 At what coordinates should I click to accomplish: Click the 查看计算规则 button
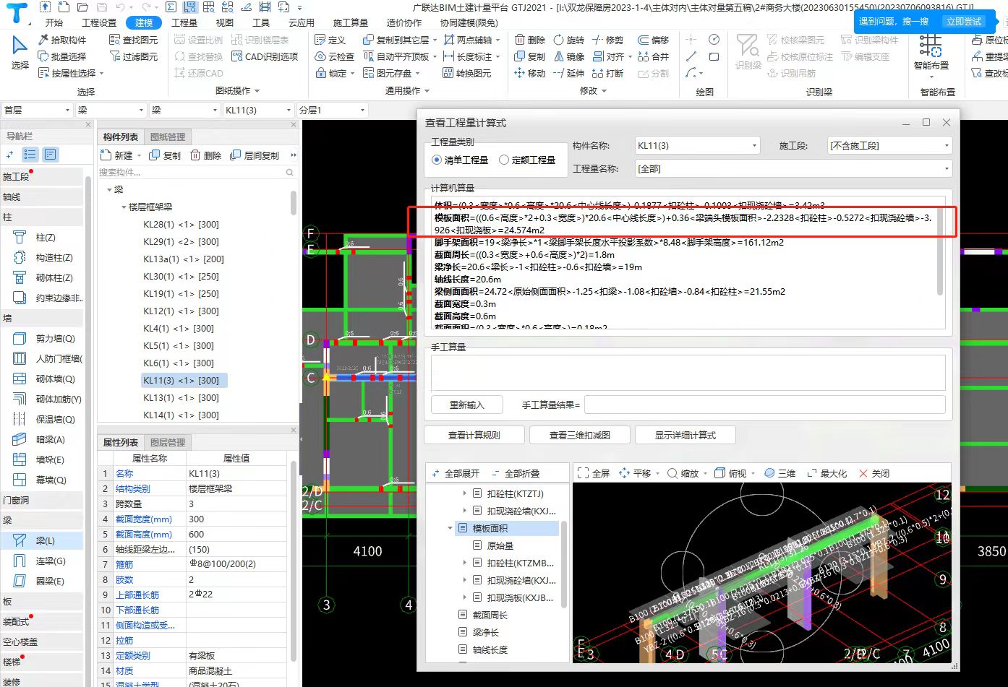point(474,435)
